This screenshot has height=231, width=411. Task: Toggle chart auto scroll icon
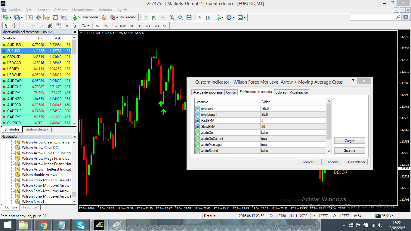[x=199, y=17]
